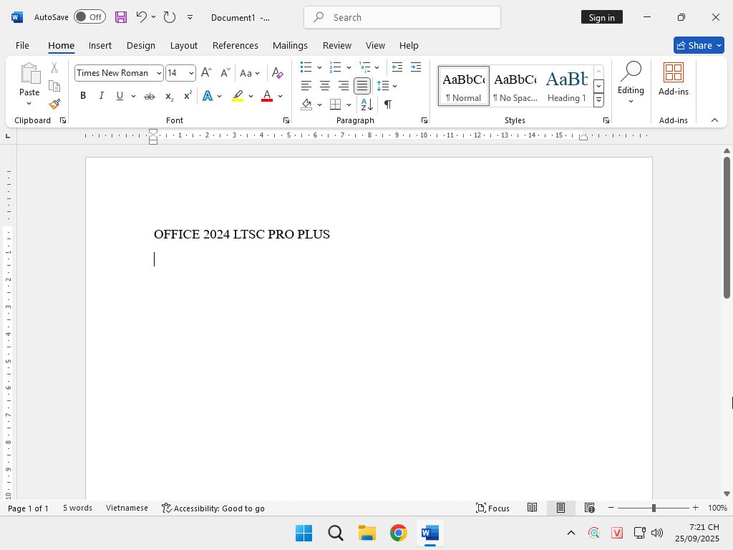Switch to the Layout tab
Viewport: 733px width, 550px height.
(183, 45)
